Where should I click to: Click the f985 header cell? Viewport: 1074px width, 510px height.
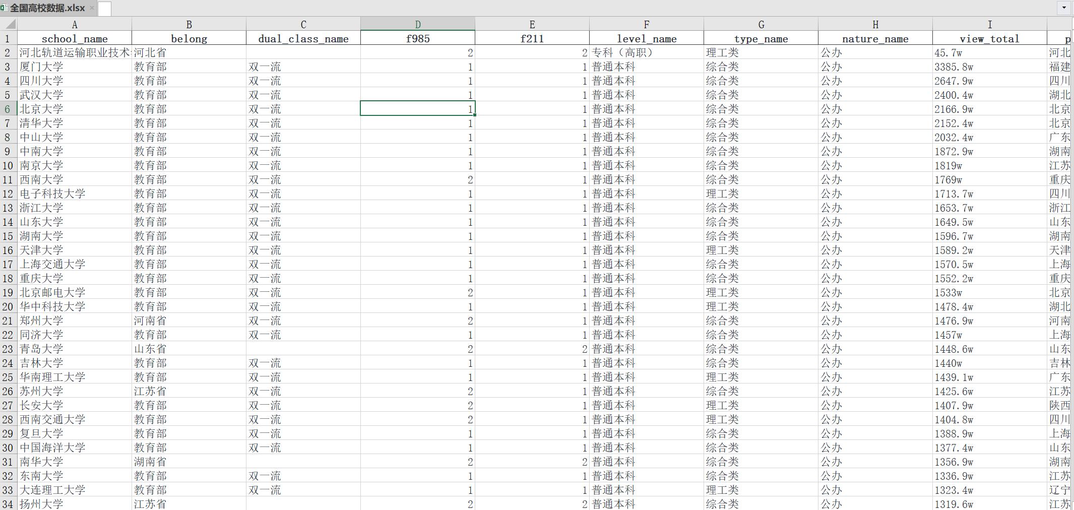418,38
